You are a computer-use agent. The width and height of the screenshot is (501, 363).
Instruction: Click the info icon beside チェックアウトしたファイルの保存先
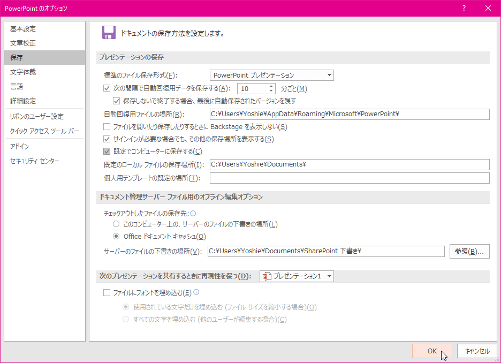click(x=193, y=213)
